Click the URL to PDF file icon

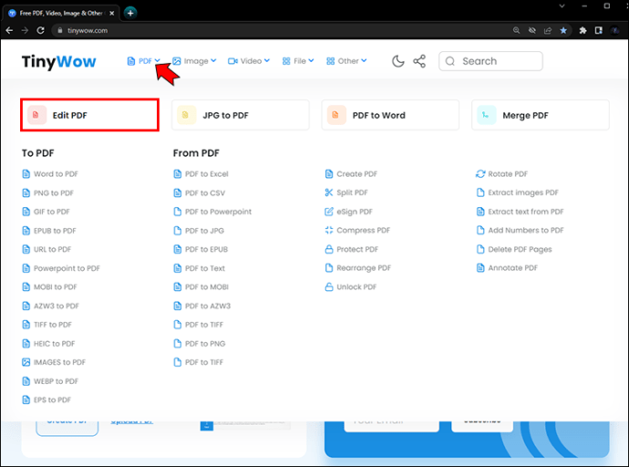click(26, 250)
